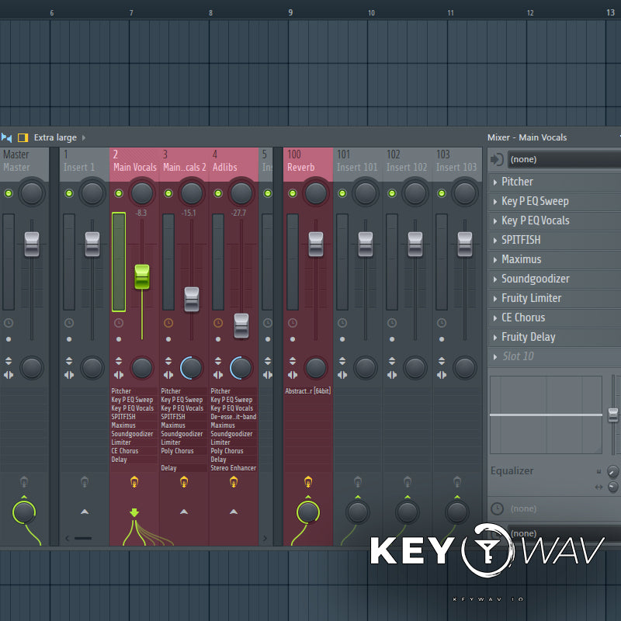Select the empty Slot 10 effect slot
The image size is (621, 621).
[519, 356]
